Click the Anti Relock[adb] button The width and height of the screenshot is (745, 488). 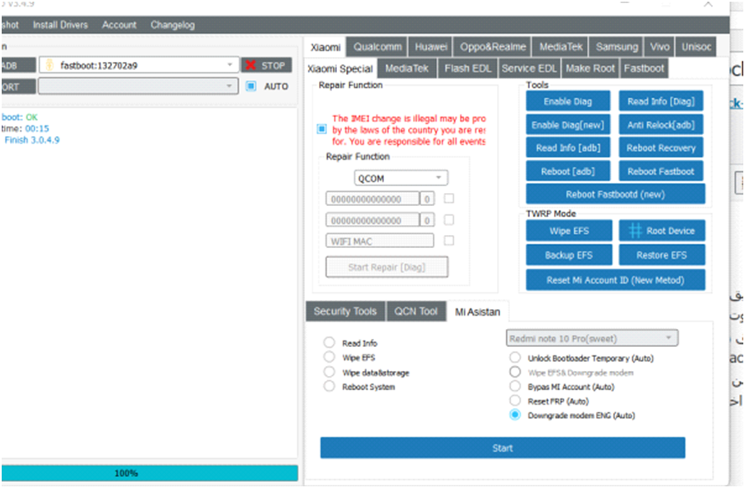(x=661, y=124)
